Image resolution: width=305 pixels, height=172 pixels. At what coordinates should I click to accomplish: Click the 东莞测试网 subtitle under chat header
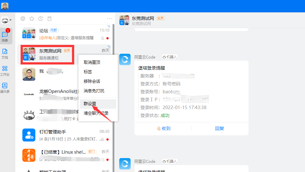click(x=141, y=24)
